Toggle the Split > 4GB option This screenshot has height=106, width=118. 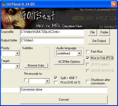[x=56, y=78]
